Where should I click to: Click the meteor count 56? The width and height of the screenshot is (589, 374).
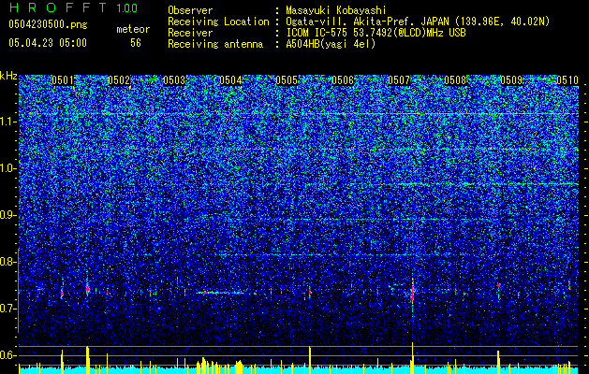coord(136,43)
